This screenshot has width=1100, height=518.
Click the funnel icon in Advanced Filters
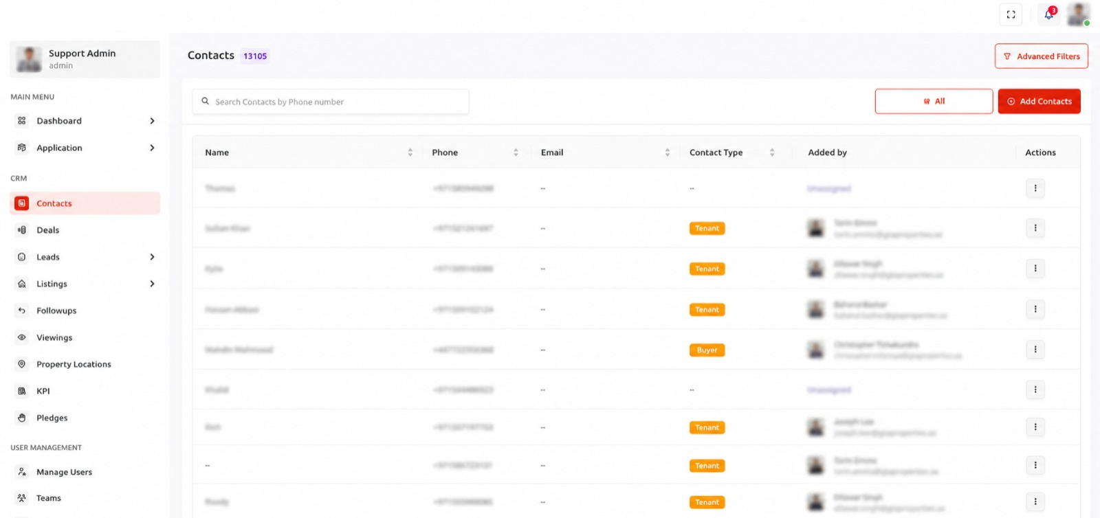pyautogui.click(x=1007, y=56)
